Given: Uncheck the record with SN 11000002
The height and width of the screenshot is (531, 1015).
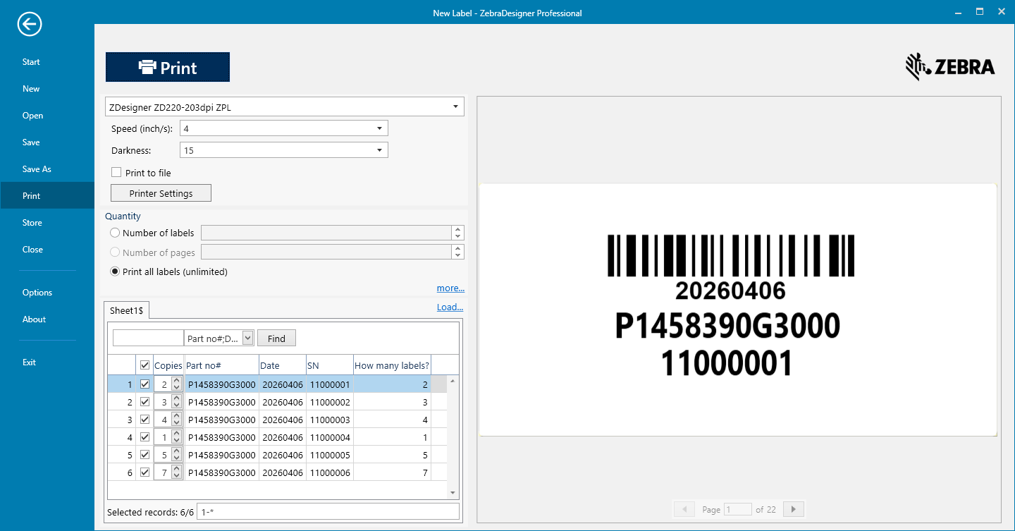Looking at the screenshot, I should click(x=144, y=402).
